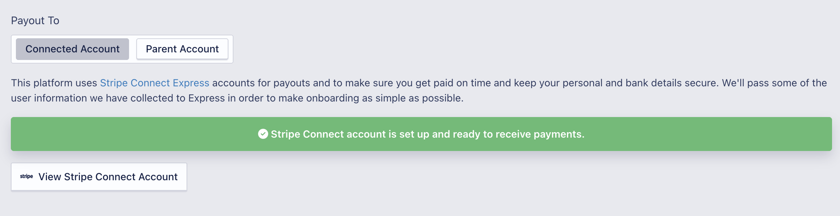Select the Connected Account payout option

(x=72, y=49)
